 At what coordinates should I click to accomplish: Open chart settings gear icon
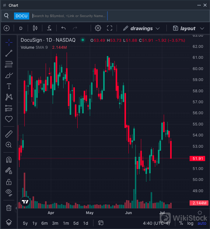[98, 28]
